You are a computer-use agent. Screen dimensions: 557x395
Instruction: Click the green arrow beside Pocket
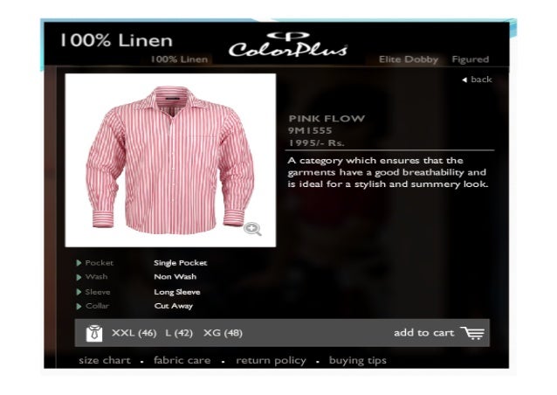pyautogui.click(x=79, y=263)
